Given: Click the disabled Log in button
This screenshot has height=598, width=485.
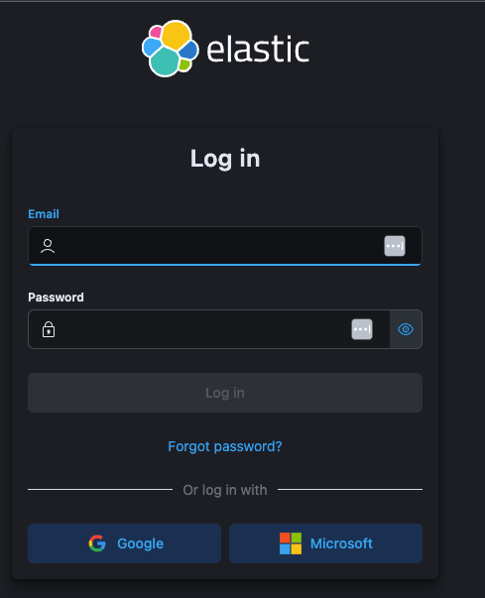Looking at the screenshot, I should (x=225, y=393).
